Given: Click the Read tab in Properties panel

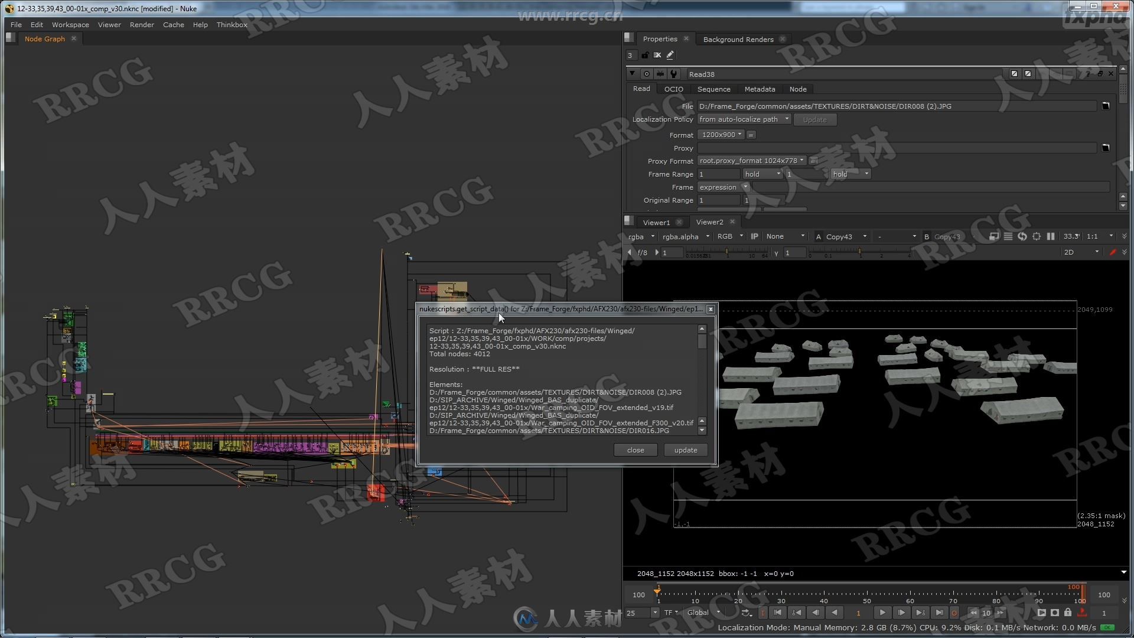Looking at the screenshot, I should [x=641, y=89].
